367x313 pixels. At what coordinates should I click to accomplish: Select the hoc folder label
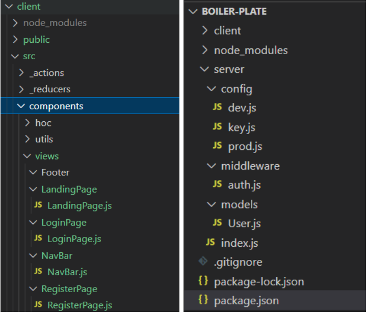pos(43,123)
